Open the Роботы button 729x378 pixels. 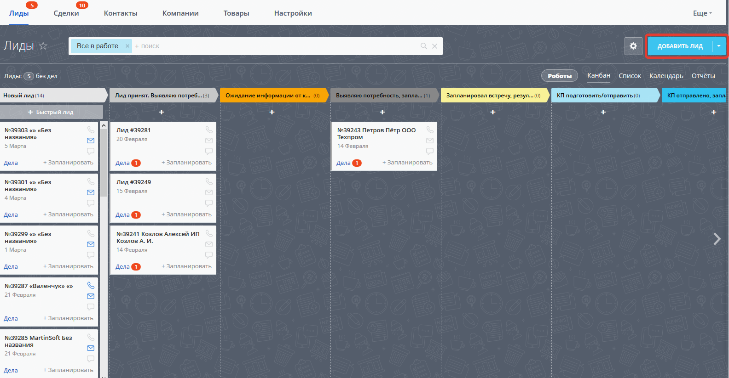click(x=560, y=76)
